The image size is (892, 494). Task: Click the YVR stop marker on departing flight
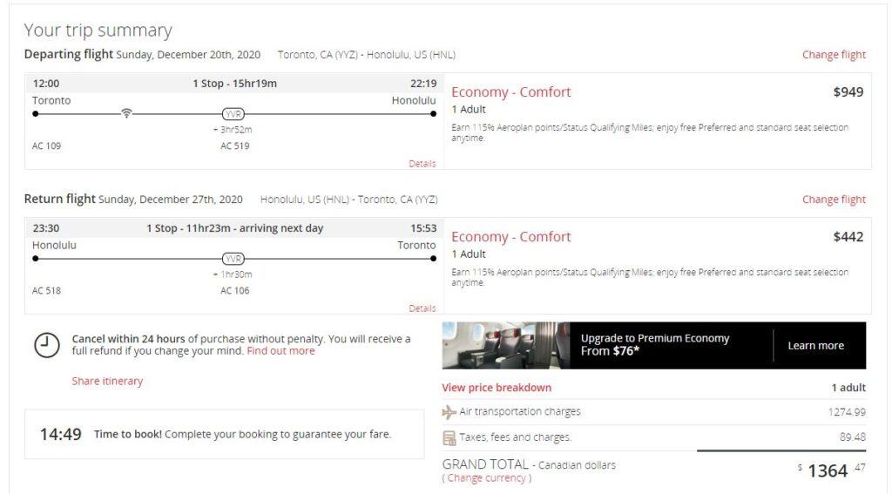(233, 114)
